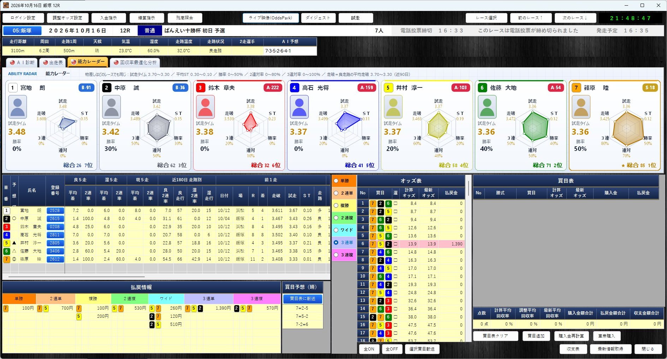Select the 2連複 bet type radio button
Image resolution: width=667 pixels, height=359 pixels.
(x=336, y=218)
